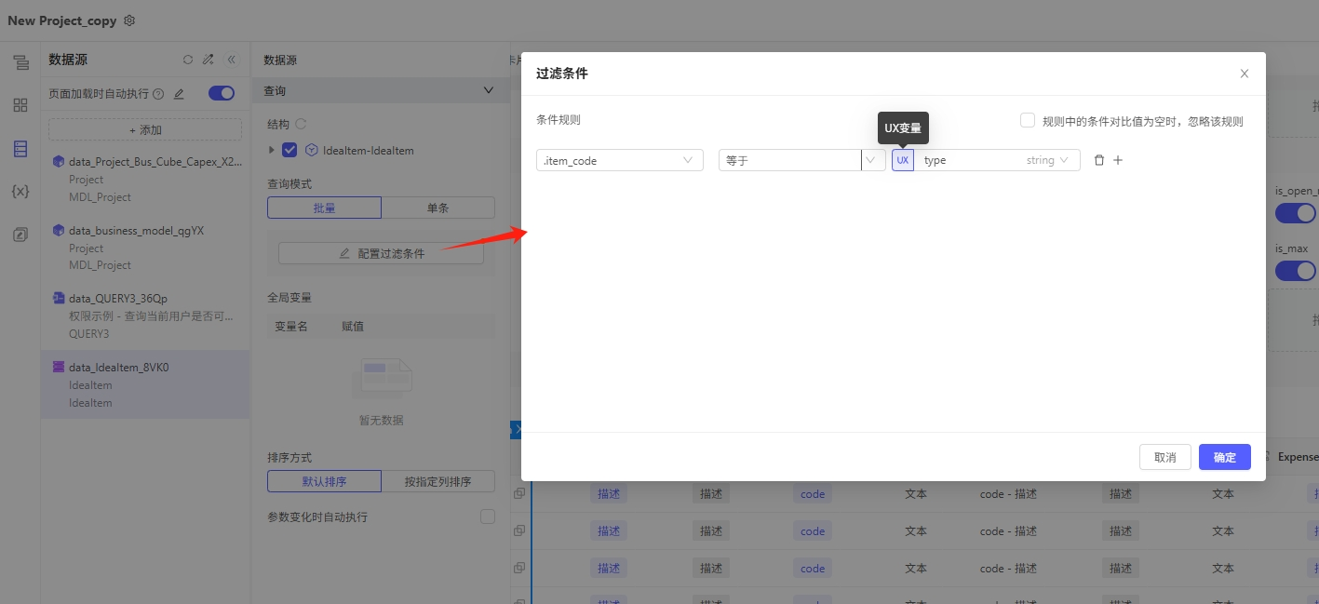Screen dimensions: 1319x604
Task: Close the 过滤条件 dialog
Action: pos(1245,74)
